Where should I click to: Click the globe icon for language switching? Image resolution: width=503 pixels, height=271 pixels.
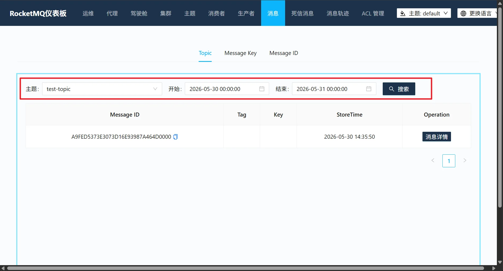click(x=464, y=13)
